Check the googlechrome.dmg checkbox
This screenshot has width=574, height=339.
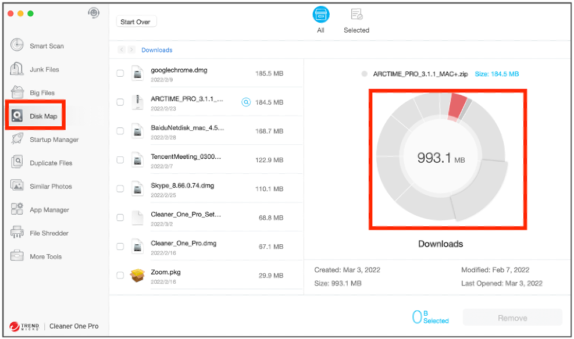tap(120, 73)
